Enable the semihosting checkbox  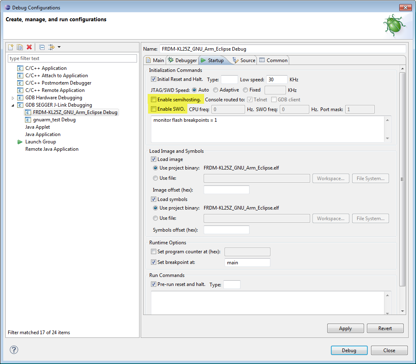click(x=154, y=100)
